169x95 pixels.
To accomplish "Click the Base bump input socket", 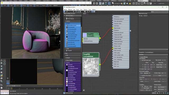I will [x=113, y=28].
